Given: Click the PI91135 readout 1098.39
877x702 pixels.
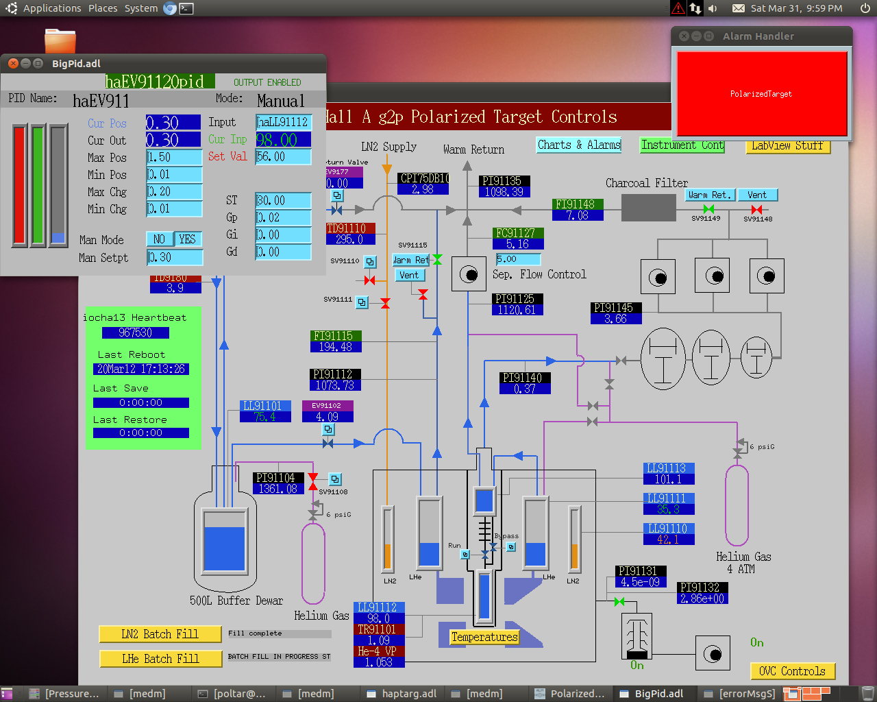Looking at the screenshot, I should point(504,192).
